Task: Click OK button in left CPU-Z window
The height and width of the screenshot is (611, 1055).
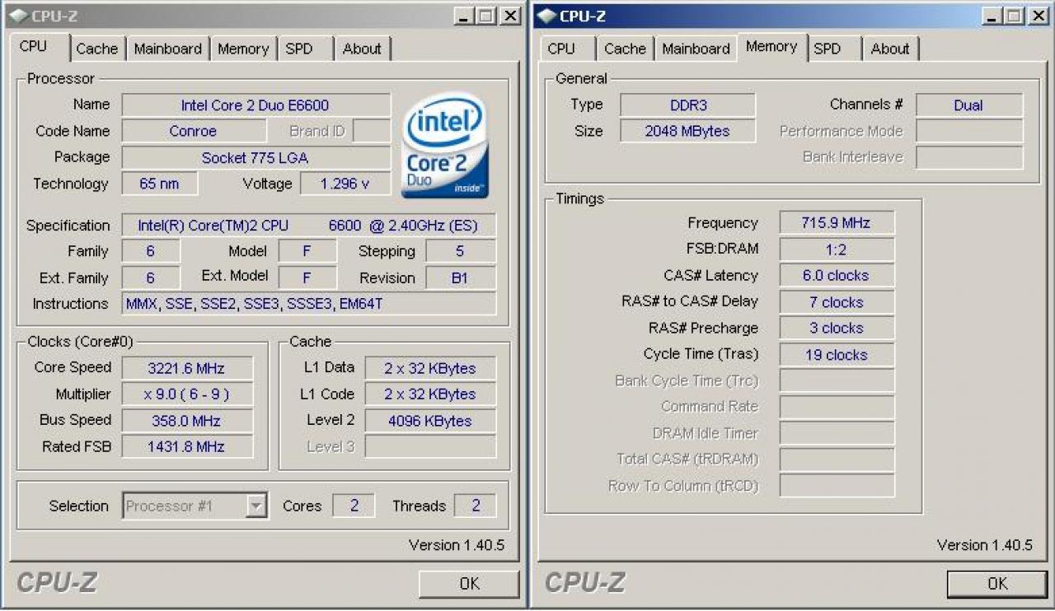Action: (x=469, y=584)
